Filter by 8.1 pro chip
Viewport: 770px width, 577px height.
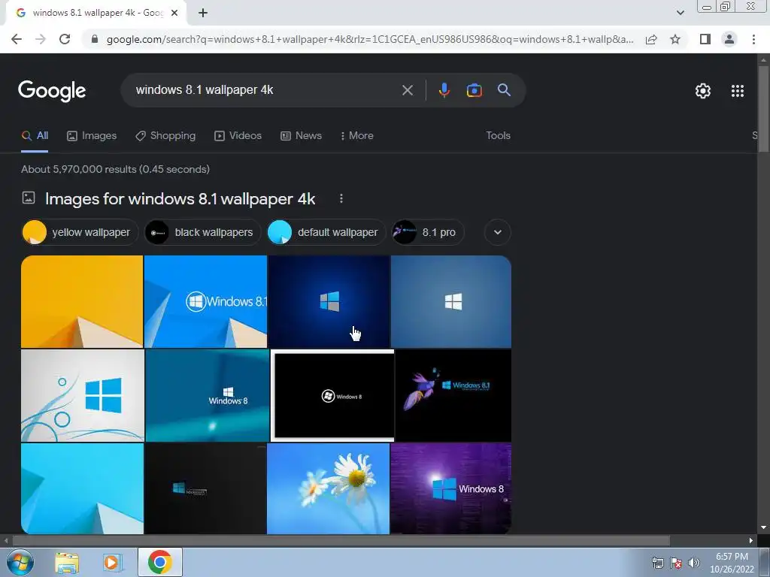tap(428, 232)
